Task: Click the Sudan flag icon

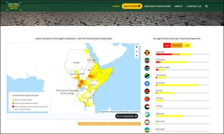Action: coord(147,107)
